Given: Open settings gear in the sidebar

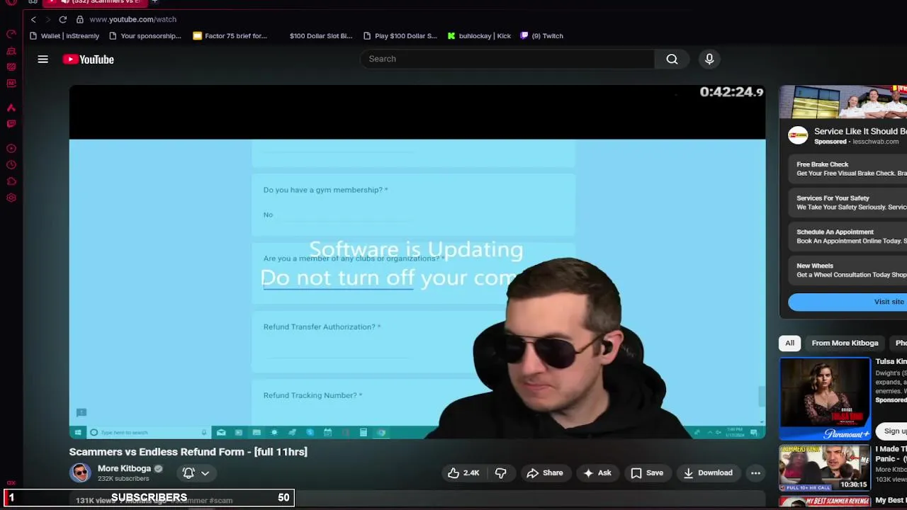Looking at the screenshot, I should click(x=11, y=198).
